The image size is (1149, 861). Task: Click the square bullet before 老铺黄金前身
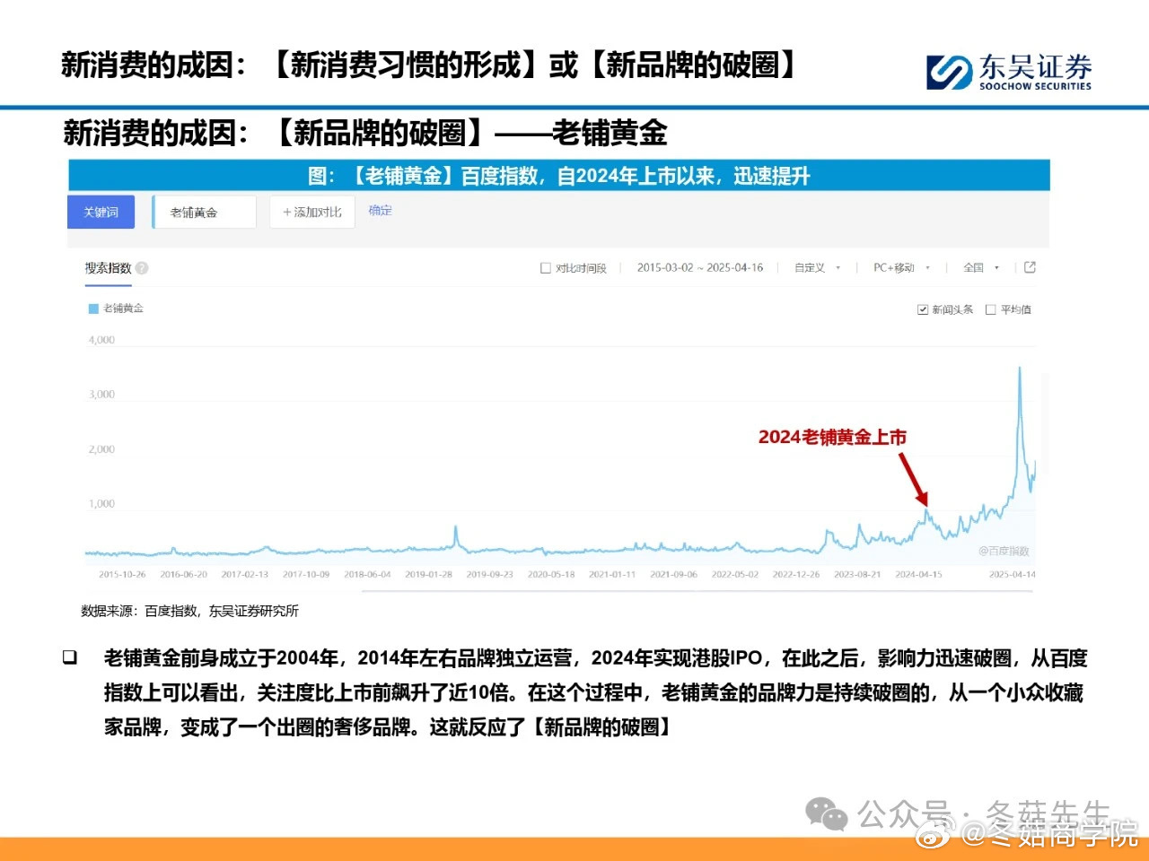pos(70,657)
